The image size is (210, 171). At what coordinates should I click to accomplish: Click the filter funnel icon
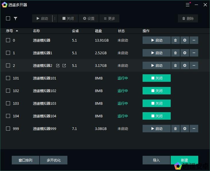pyautogui.click(x=15, y=18)
